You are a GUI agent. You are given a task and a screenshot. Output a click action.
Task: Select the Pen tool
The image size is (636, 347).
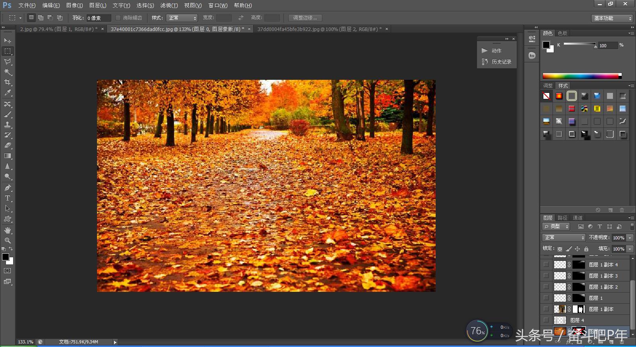(x=8, y=188)
